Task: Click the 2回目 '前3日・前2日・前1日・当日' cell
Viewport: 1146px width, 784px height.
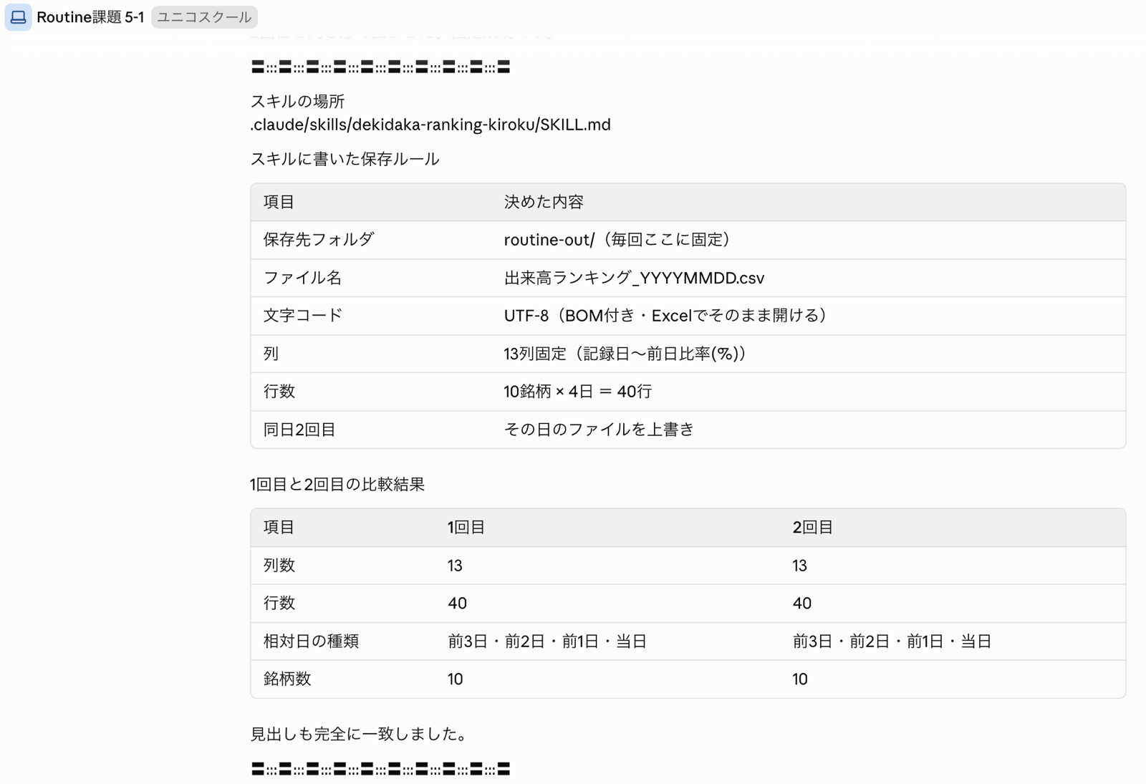Action: [x=892, y=642]
